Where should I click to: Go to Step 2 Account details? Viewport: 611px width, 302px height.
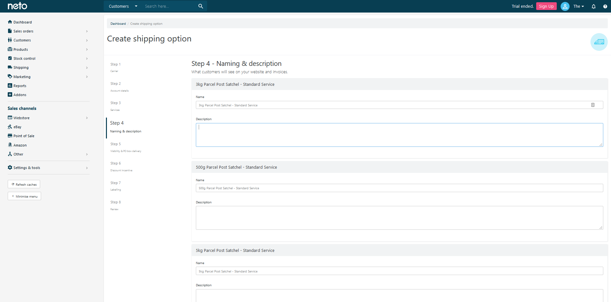(x=119, y=87)
